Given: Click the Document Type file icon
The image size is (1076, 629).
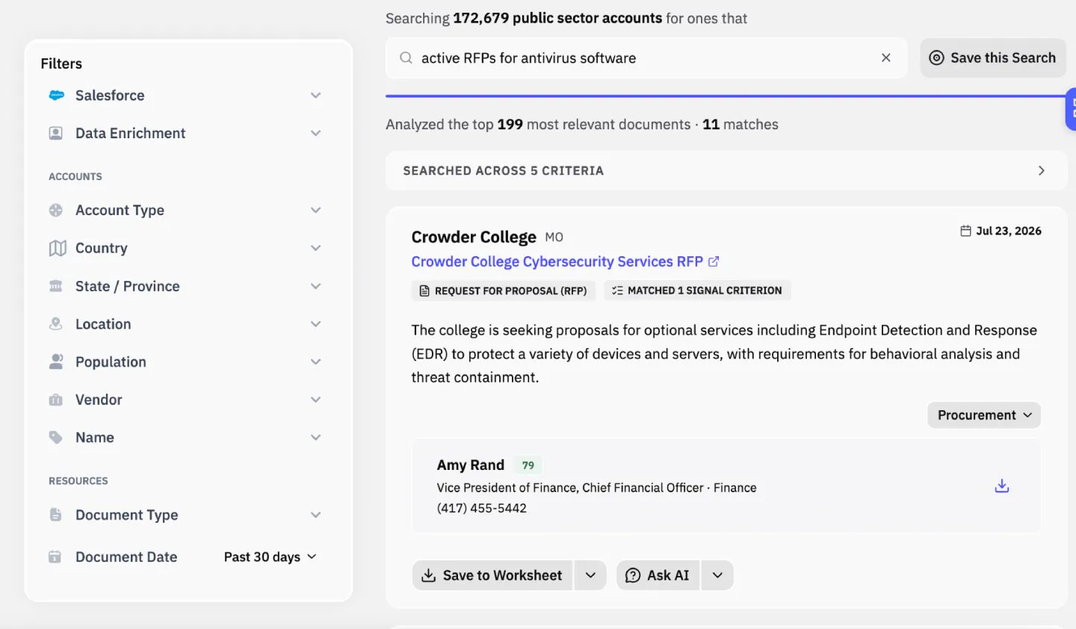Looking at the screenshot, I should point(56,515).
